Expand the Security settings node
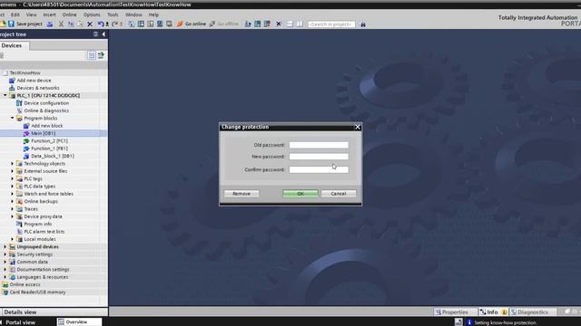This screenshot has height=326, width=581. [x=5, y=254]
